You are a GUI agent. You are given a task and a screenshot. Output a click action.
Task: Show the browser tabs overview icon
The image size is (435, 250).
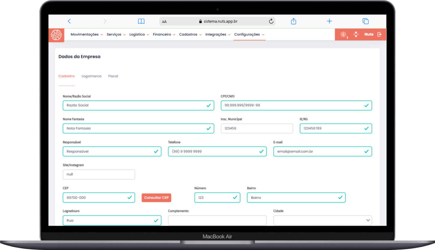click(x=365, y=21)
